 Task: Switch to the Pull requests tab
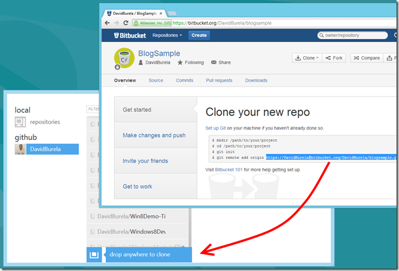pos(219,80)
